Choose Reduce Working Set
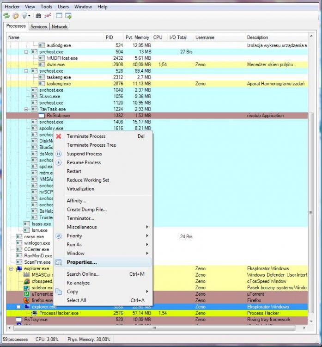Viewport: 322px width, 347px height. [x=103, y=180]
